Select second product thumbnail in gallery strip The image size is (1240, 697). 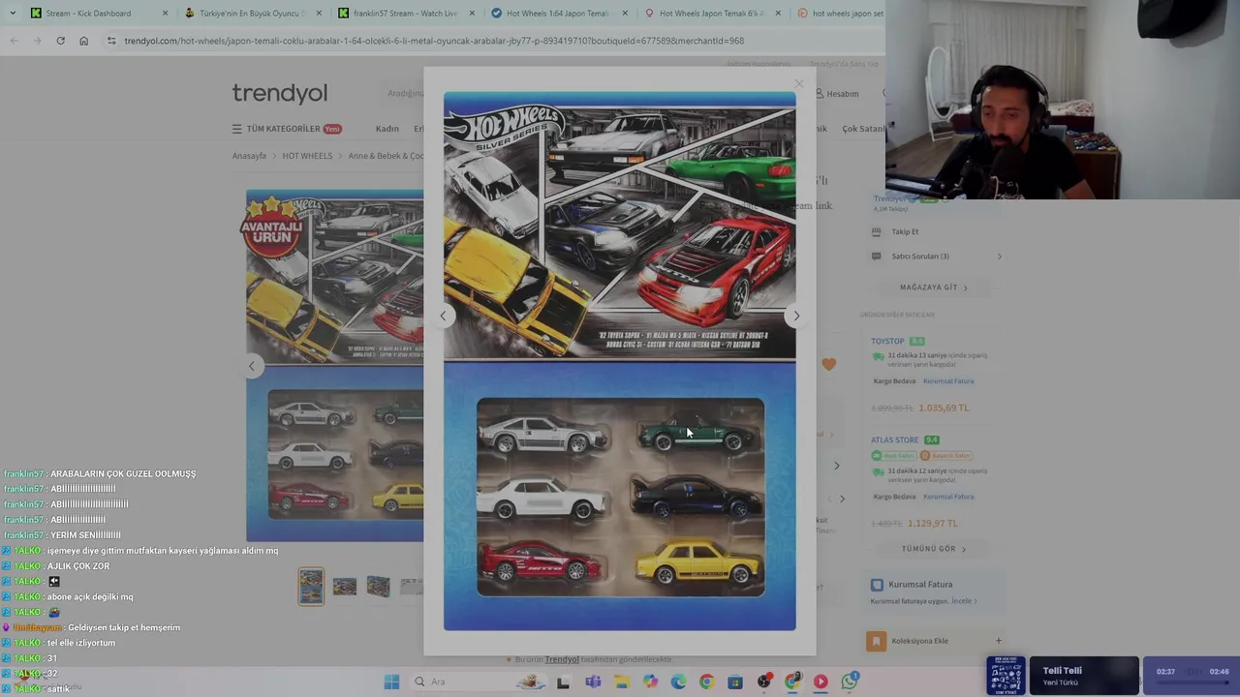345,587
